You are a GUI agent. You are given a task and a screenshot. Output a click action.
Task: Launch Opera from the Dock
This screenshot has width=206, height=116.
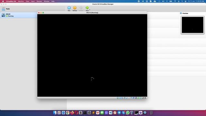[x=76, y=113]
